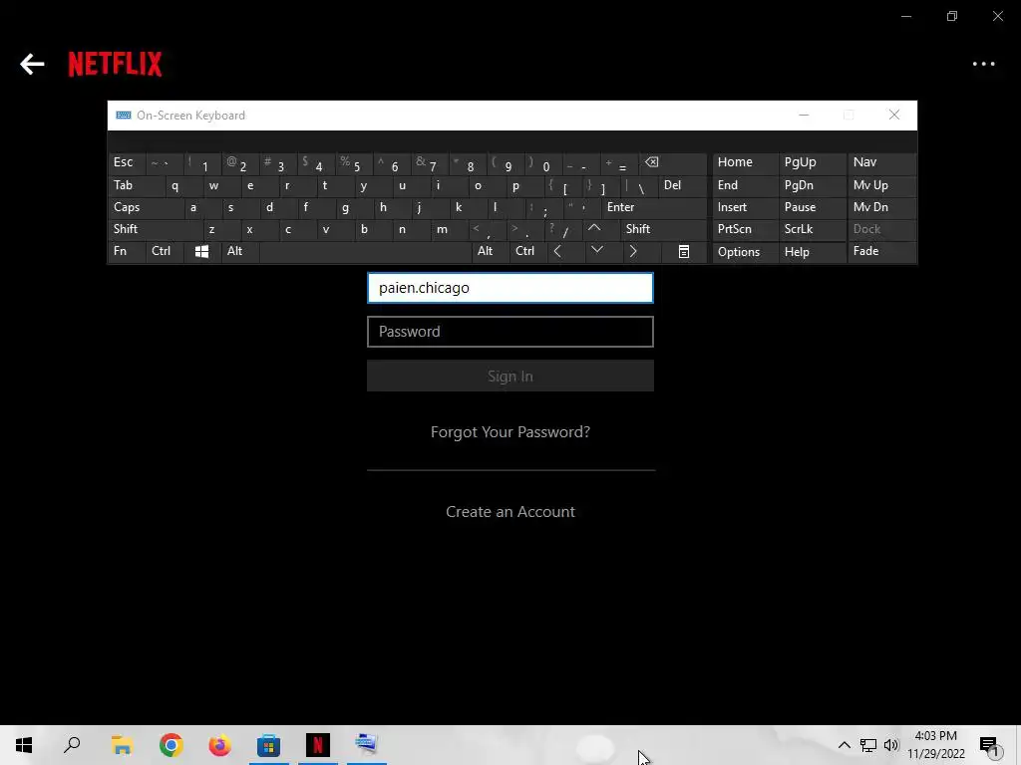Click the Sign In button
1021x765 pixels.
point(510,376)
